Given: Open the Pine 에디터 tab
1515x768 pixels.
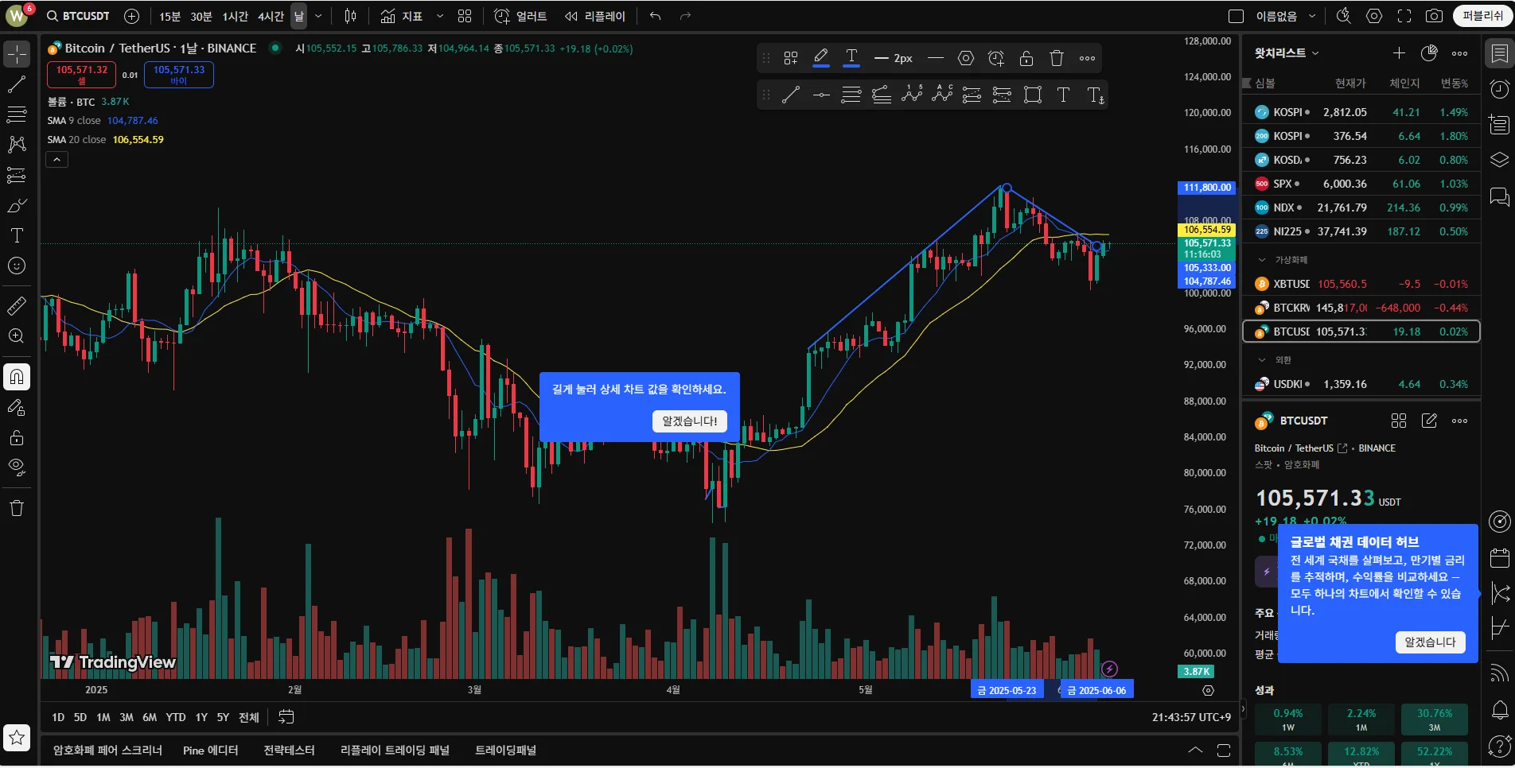Looking at the screenshot, I should coord(210,751).
